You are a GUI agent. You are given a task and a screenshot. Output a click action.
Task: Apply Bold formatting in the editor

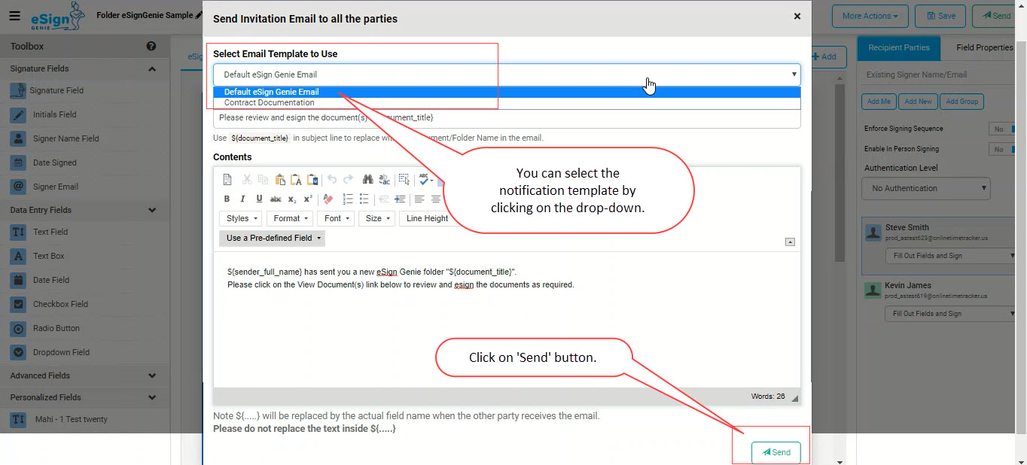tap(227, 199)
